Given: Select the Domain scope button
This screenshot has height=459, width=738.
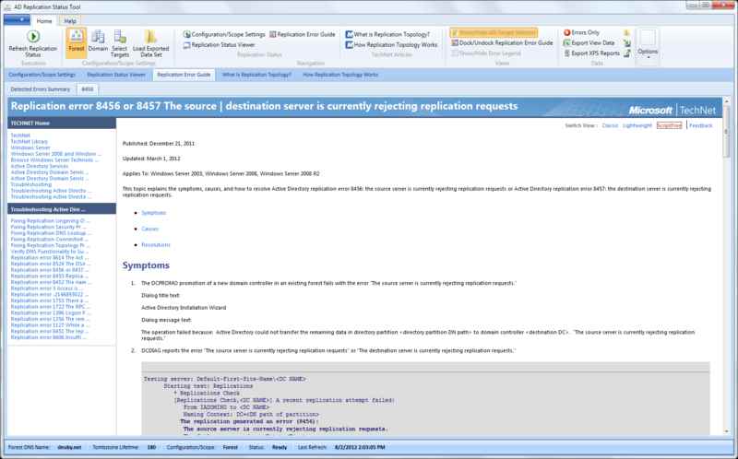Looking at the screenshot, I should 98,42.
